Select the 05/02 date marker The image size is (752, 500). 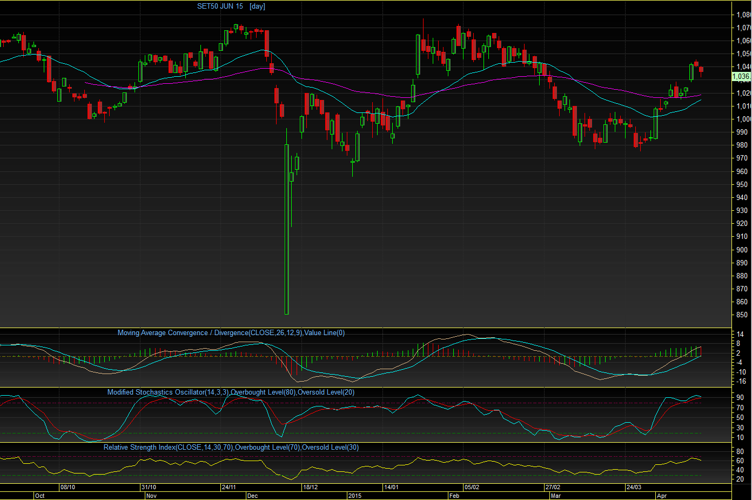point(472,487)
